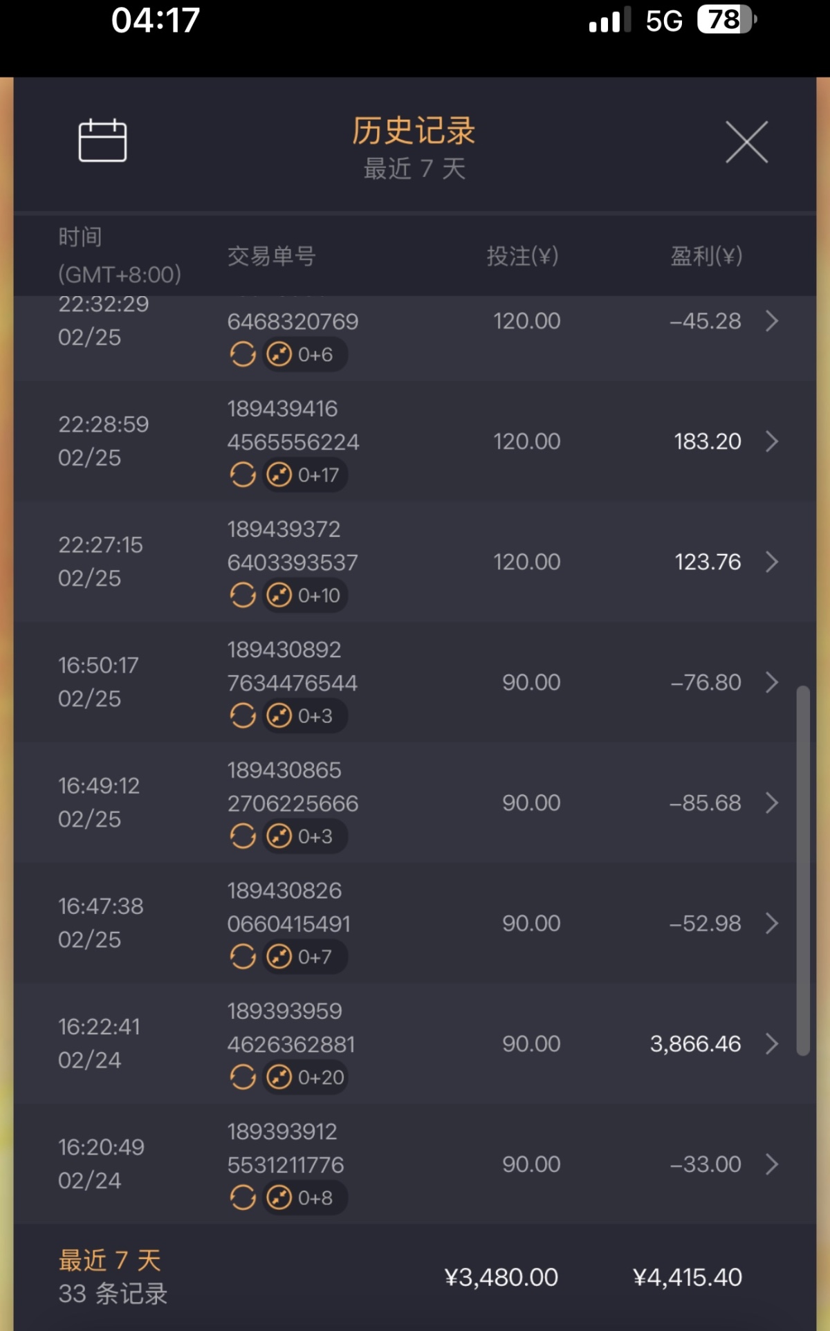This screenshot has height=1331, width=830.
Task: Click replay icon for the 183.20 profit record
Action: (243, 475)
